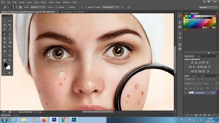Select the Path Selection tool

pyautogui.click(x=4, y=55)
